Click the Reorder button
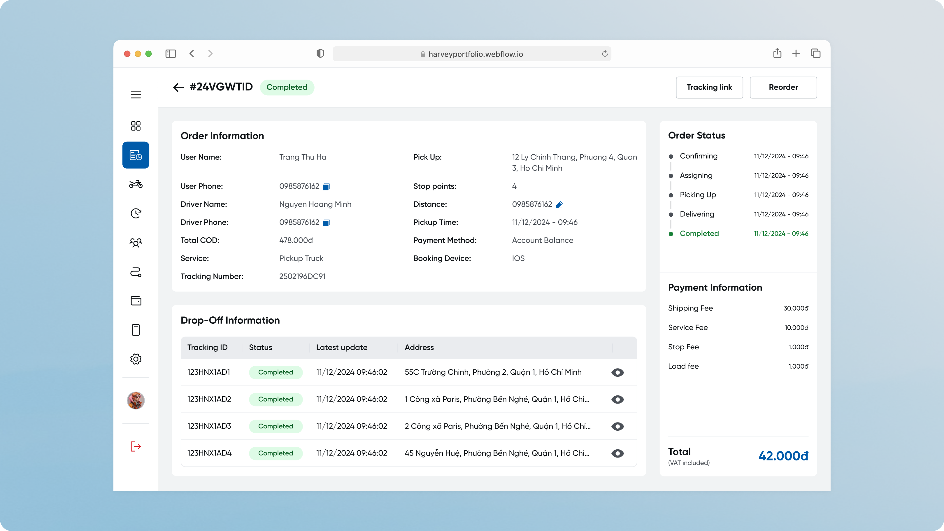The width and height of the screenshot is (944, 531). (x=783, y=87)
